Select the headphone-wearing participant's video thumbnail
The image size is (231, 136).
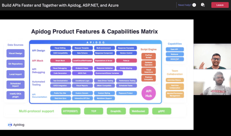coord(212,82)
